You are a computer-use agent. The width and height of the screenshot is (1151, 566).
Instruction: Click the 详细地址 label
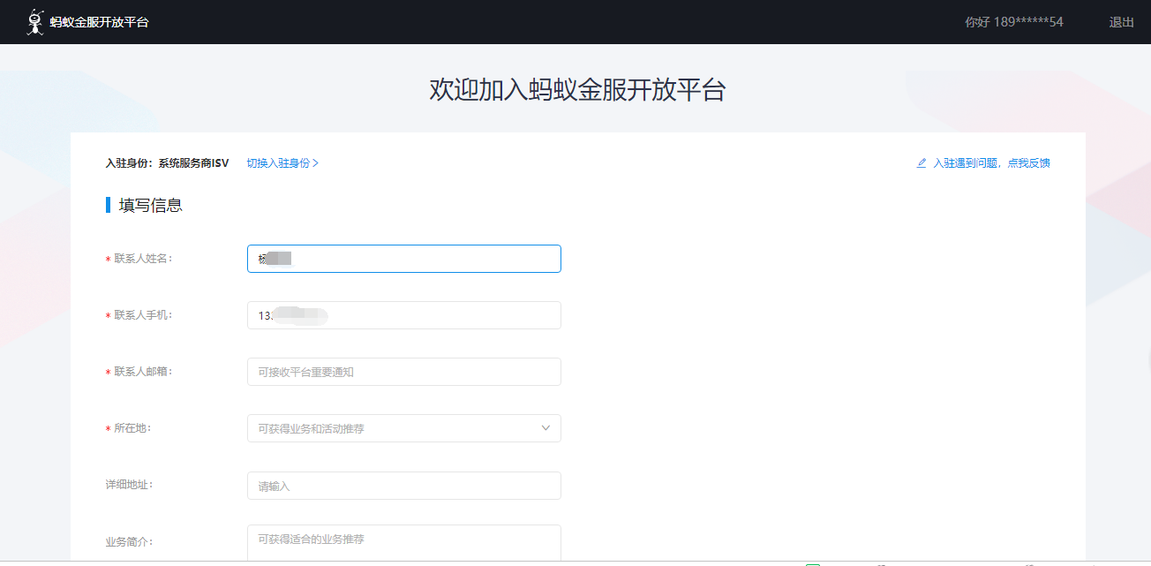click(128, 485)
